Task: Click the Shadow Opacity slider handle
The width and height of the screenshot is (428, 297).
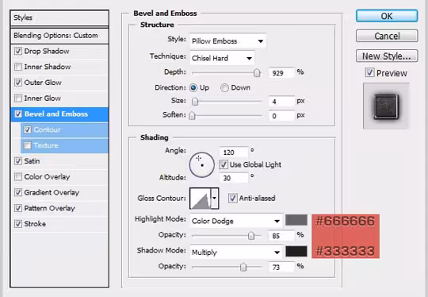Action: click(x=243, y=267)
